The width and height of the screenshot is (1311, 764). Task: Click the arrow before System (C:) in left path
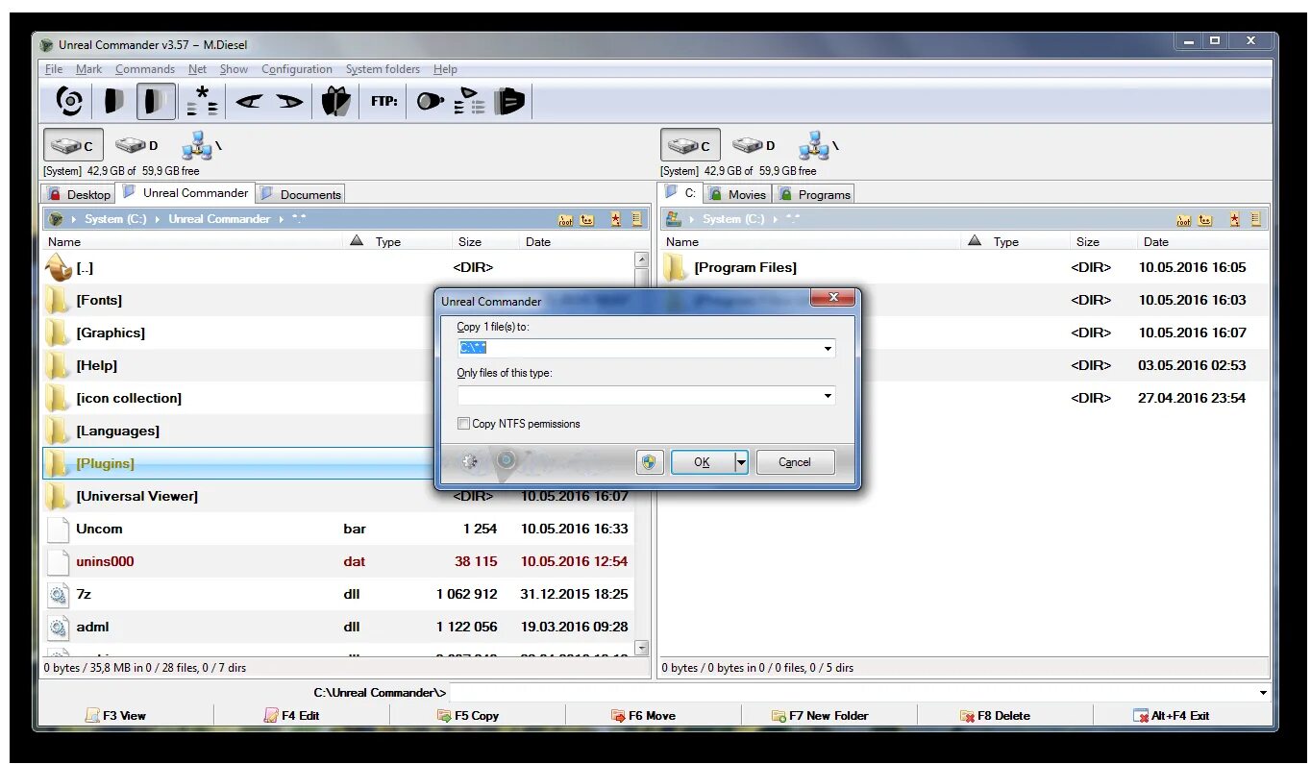coord(75,219)
